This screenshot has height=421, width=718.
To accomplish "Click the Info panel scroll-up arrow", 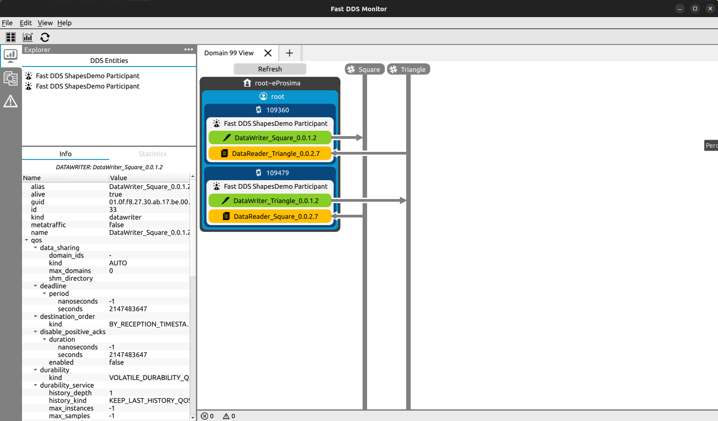I will 193,177.
